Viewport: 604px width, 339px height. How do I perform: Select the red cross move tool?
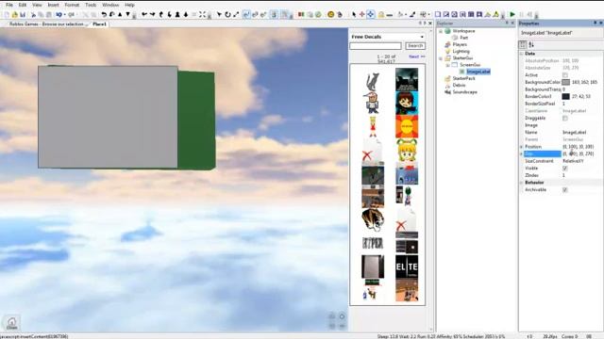pos(361,15)
